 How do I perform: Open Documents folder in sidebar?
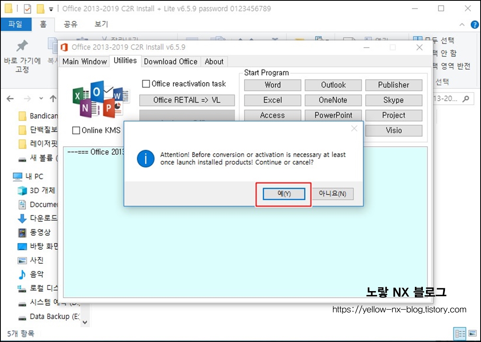(38, 204)
